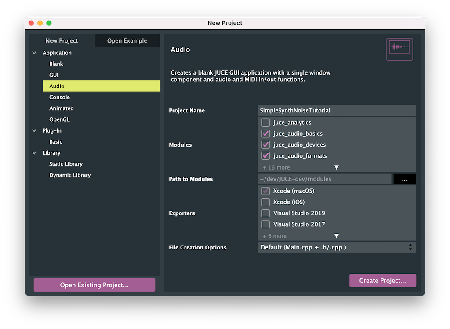Click the browse '...' button for module path
450x329 pixels.
tap(404, 179)
